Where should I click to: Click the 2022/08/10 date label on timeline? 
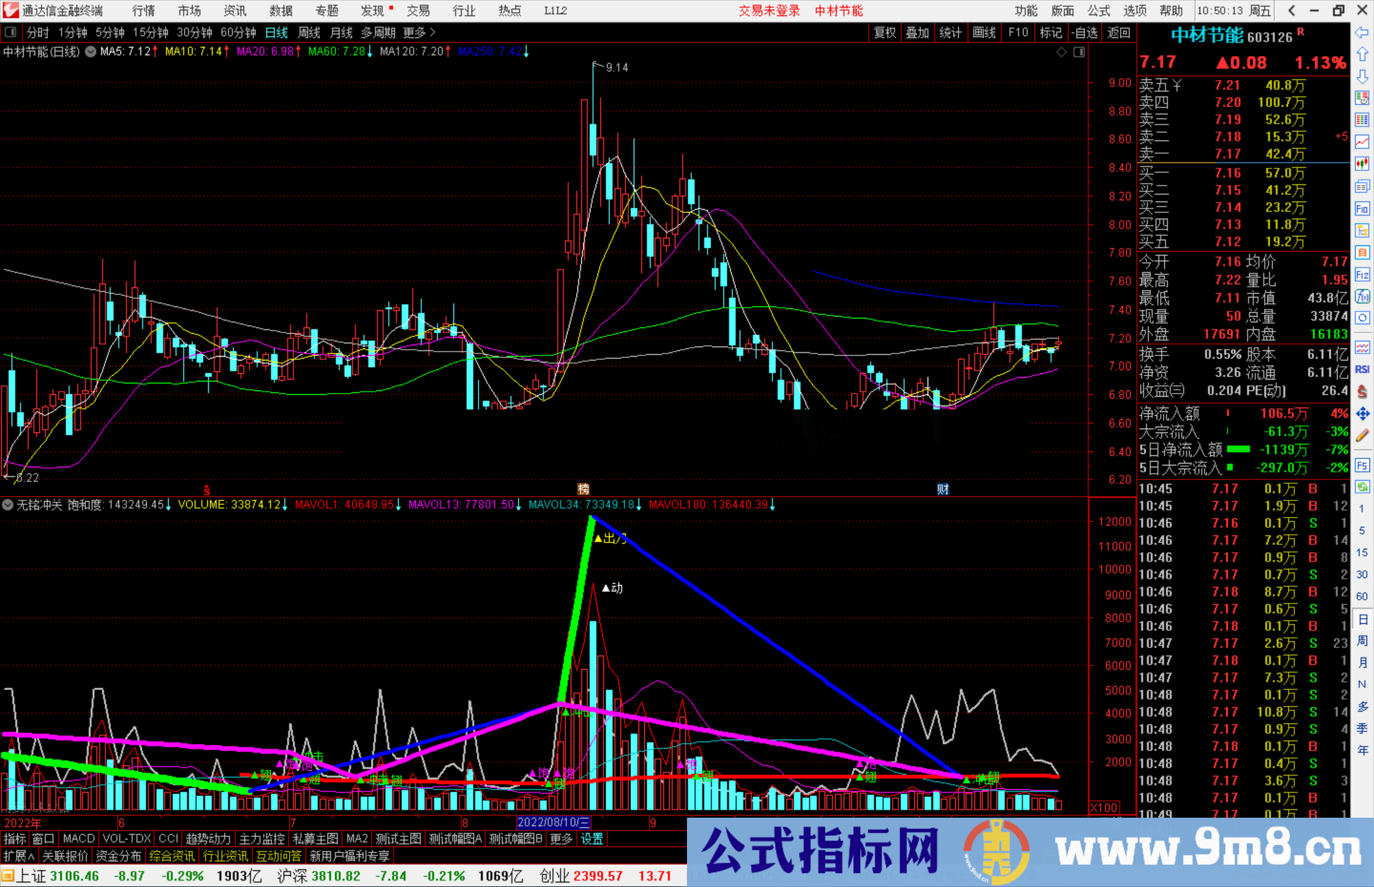tap(553, 822)
